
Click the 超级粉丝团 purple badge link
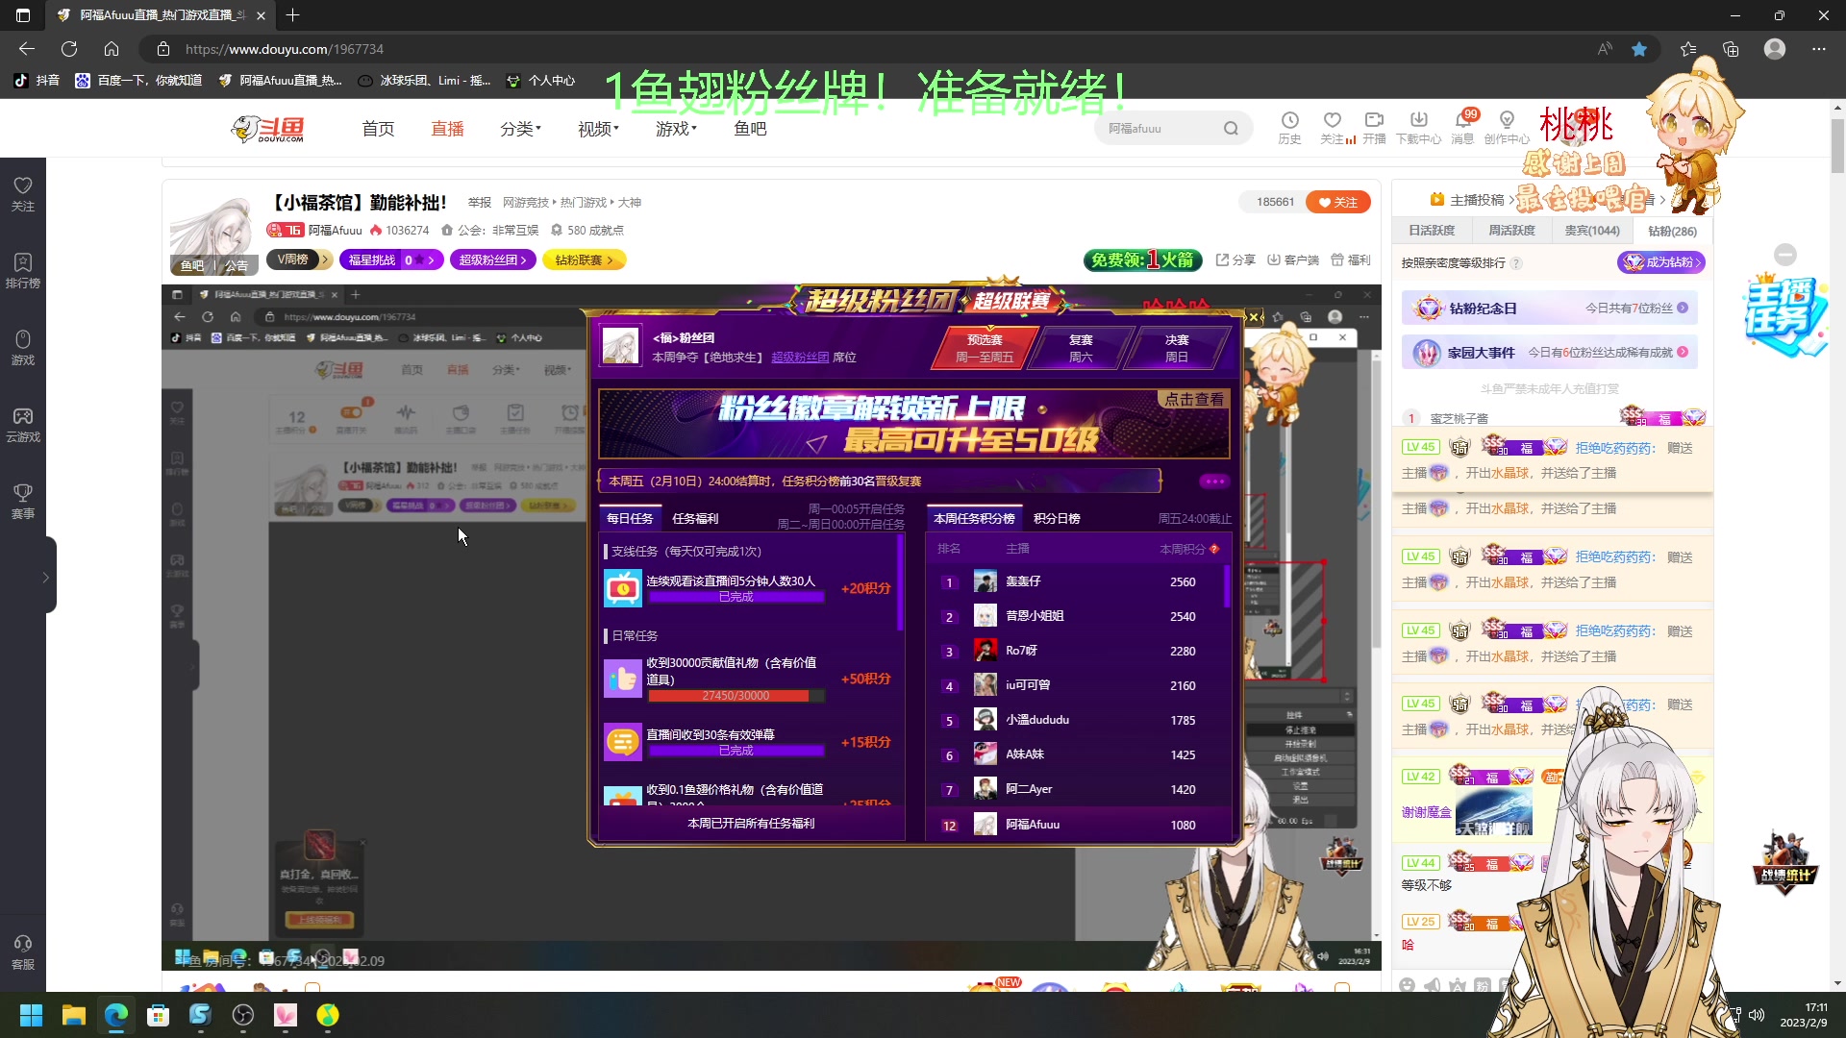point(492,259)
